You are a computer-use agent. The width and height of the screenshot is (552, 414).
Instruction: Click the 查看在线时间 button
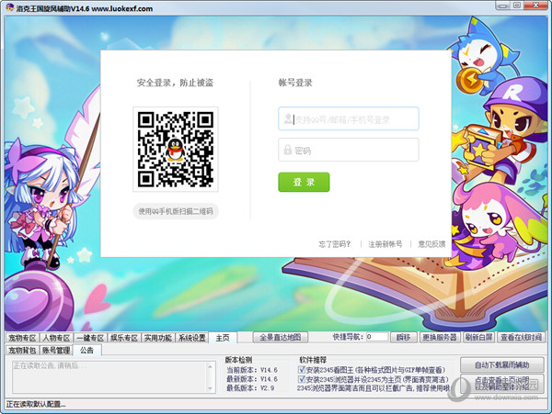coord(521,338)
